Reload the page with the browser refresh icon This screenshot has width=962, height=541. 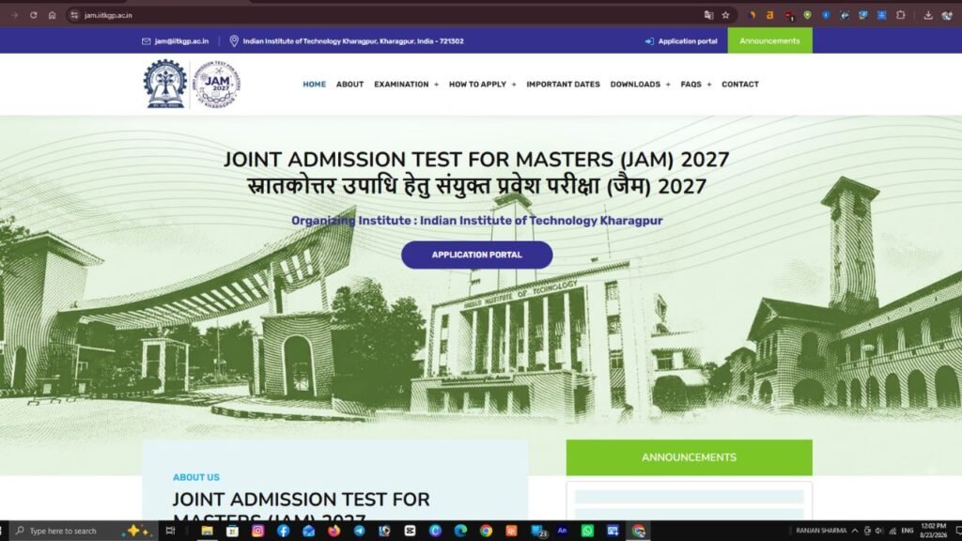pyautogui.click(x=33, y=15)
